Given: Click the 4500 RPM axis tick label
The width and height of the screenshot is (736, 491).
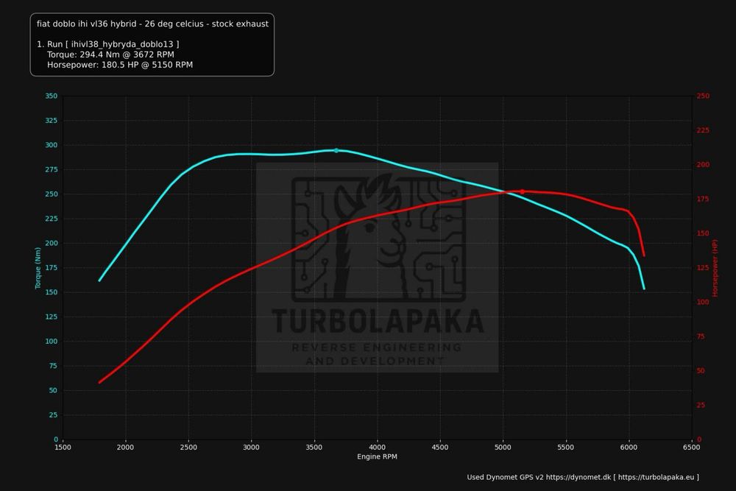Looking at the screenshot, I should tap(440, 448).
